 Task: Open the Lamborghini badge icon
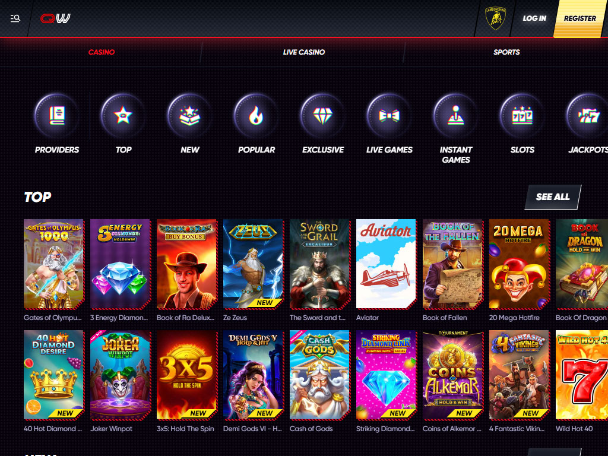(496, 18)
